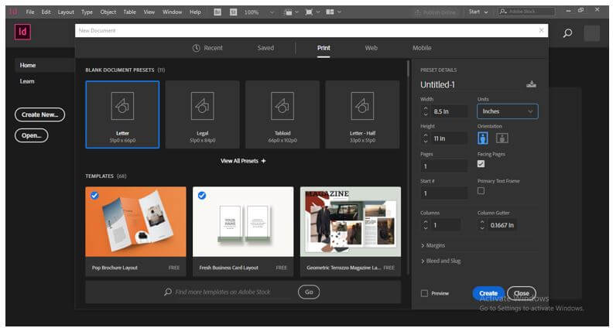The image size is (613, 328).
Task: Switch to the Recent tab
Action: pyautogui.click(x=207, y=48)
